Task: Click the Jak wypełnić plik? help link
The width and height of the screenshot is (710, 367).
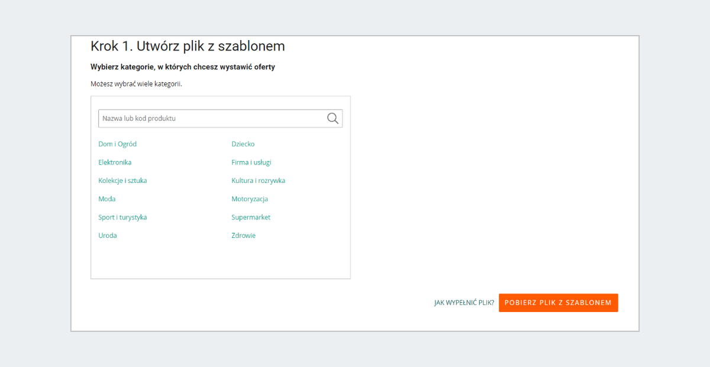Action: (x=464, y=302)
